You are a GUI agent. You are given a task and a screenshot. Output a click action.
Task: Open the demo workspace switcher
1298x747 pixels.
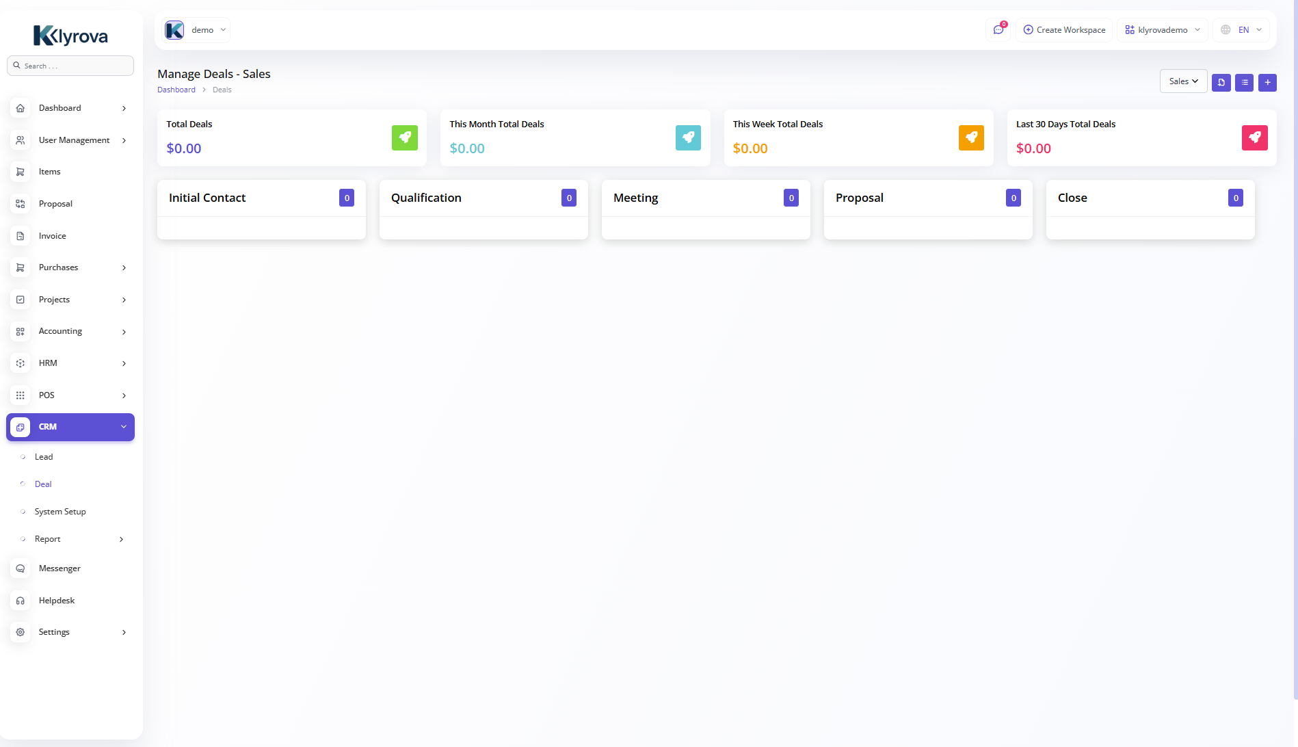click(196, 30)
